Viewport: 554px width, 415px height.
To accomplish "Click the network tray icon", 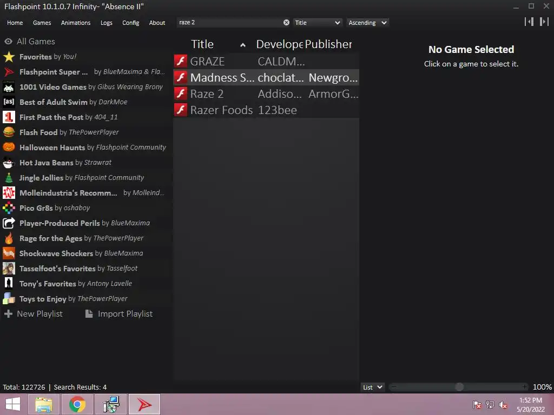I will pyautogui.click(x=490, y=405).
